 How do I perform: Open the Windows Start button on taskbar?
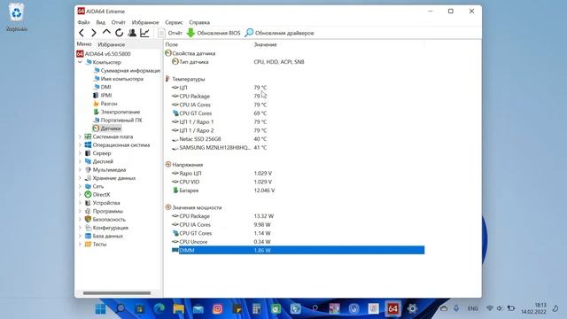point(100,309)
